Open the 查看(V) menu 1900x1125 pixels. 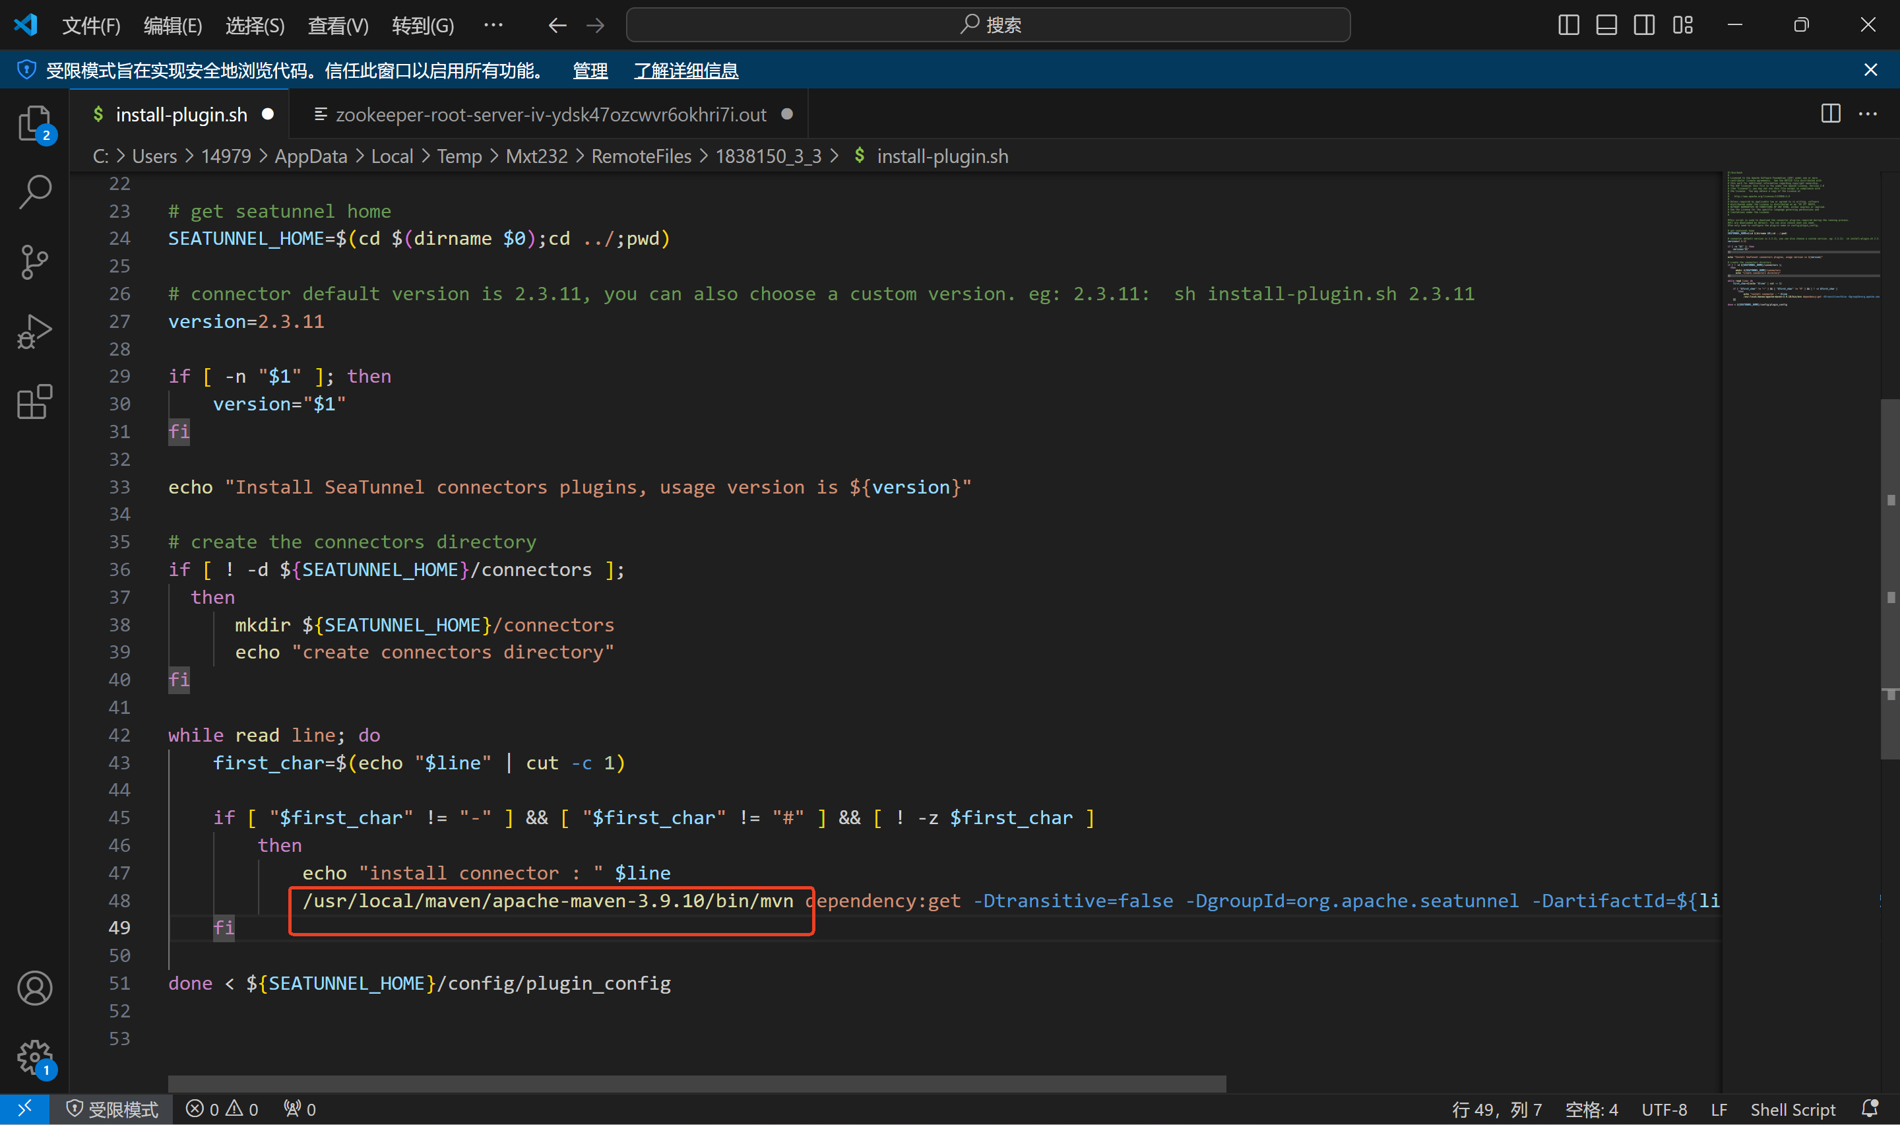pos(337,26)
